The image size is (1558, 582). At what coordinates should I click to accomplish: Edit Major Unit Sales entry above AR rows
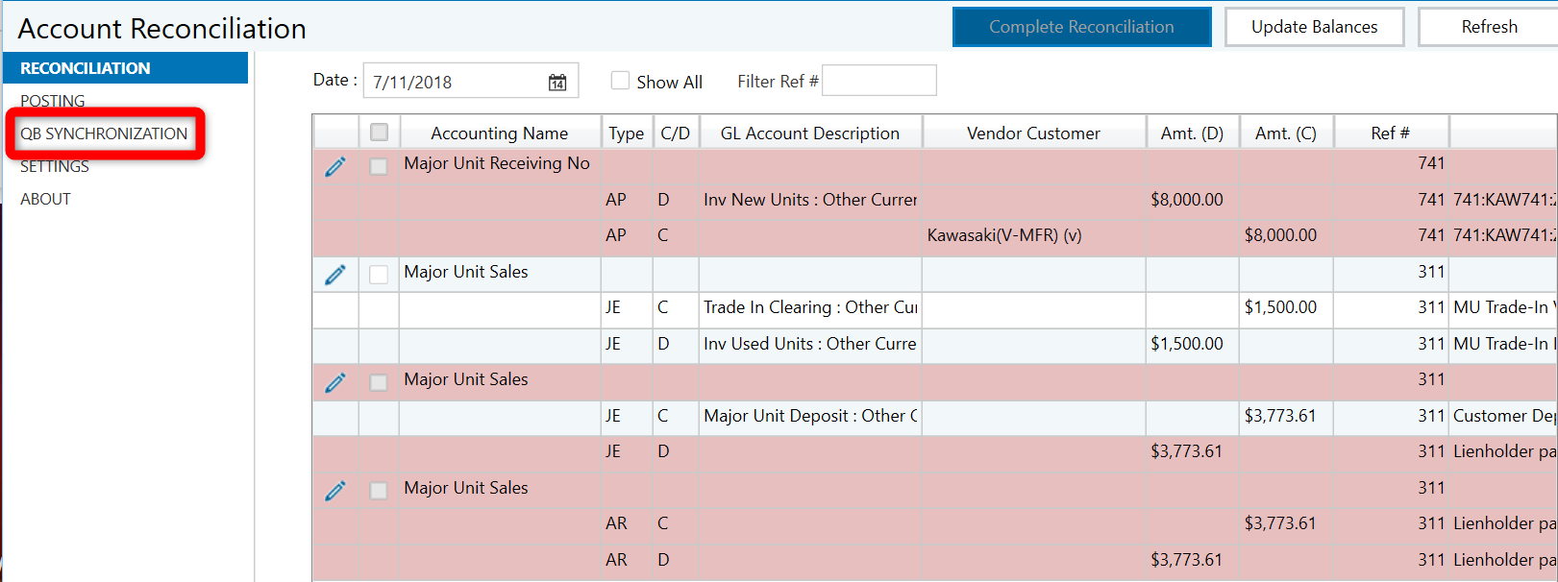click(335, 492)
